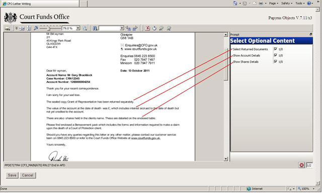Viewport: 322px width, 193px height.
Task: Click the Date: 13 October 2011 text
Action: (x=135, y=70)
